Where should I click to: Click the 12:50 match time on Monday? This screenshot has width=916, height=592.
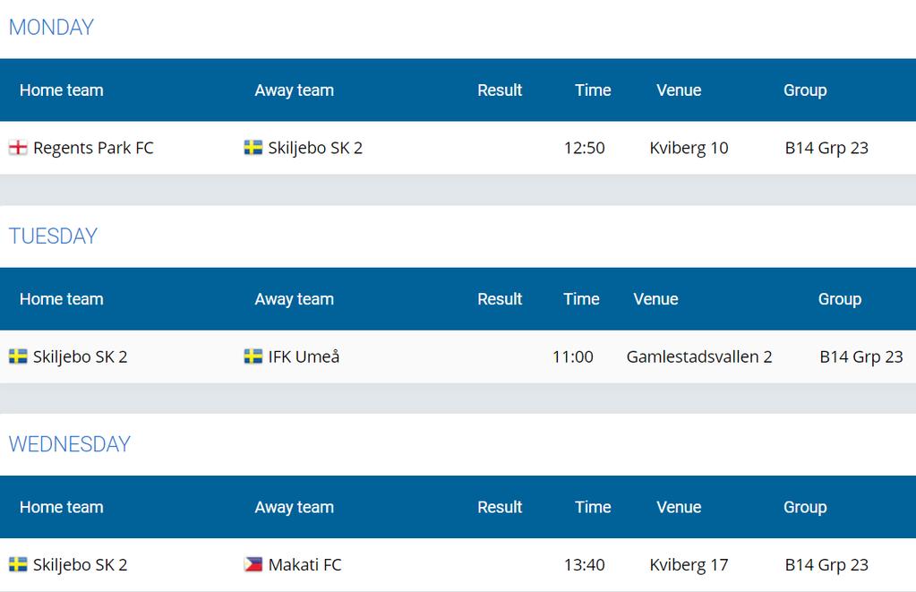coord(584,148)
